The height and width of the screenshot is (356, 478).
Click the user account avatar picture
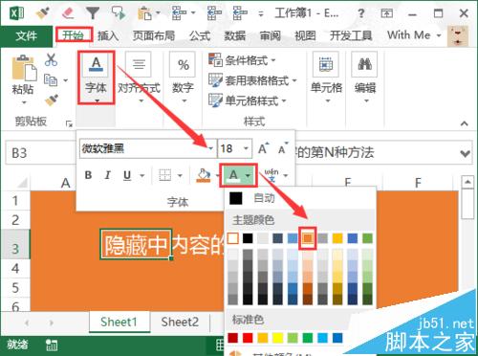tap(458, 36)
